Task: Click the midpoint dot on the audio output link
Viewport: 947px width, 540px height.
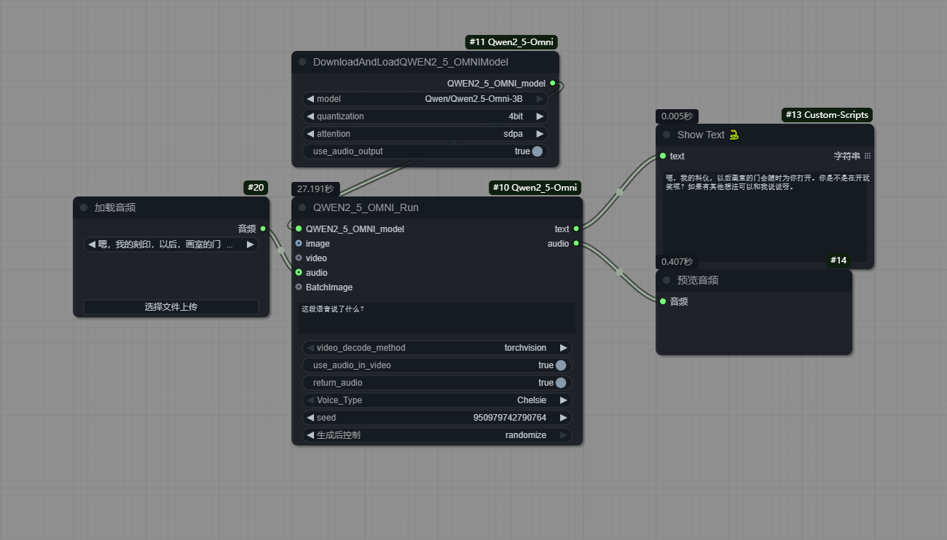Action: [x=620, y=272]
